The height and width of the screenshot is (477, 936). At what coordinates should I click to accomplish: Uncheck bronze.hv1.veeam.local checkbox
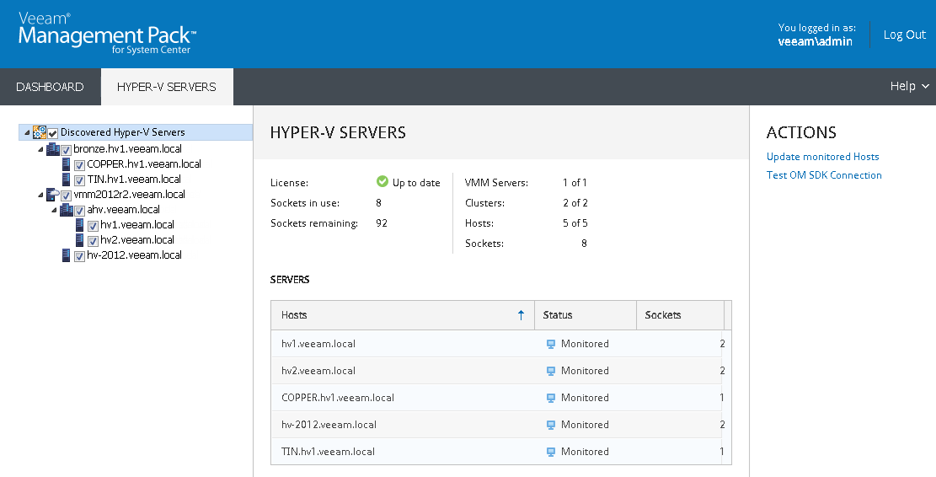coord(67,150)
